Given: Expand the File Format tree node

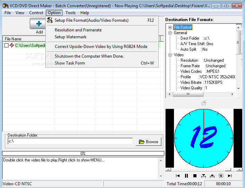Looking at the screenshot, I should tap(170, 27).
